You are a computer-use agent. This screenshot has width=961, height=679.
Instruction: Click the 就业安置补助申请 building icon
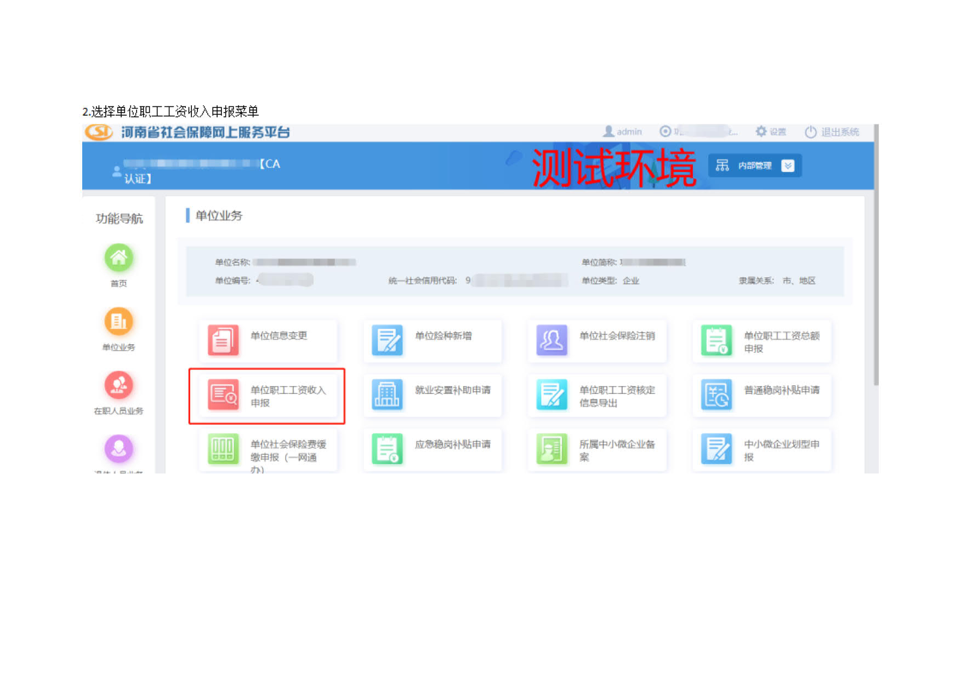pyautogui.click(x=387, y=395)
